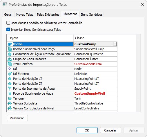Image resolution: width=147 pixels, height=137 pixels.
Task: Uncheck Importar Itens Genéricos para Telas
Action: 8,30
